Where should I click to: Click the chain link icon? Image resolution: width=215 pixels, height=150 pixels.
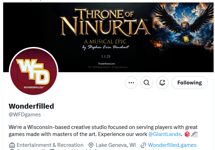click(x=143, y=145)
